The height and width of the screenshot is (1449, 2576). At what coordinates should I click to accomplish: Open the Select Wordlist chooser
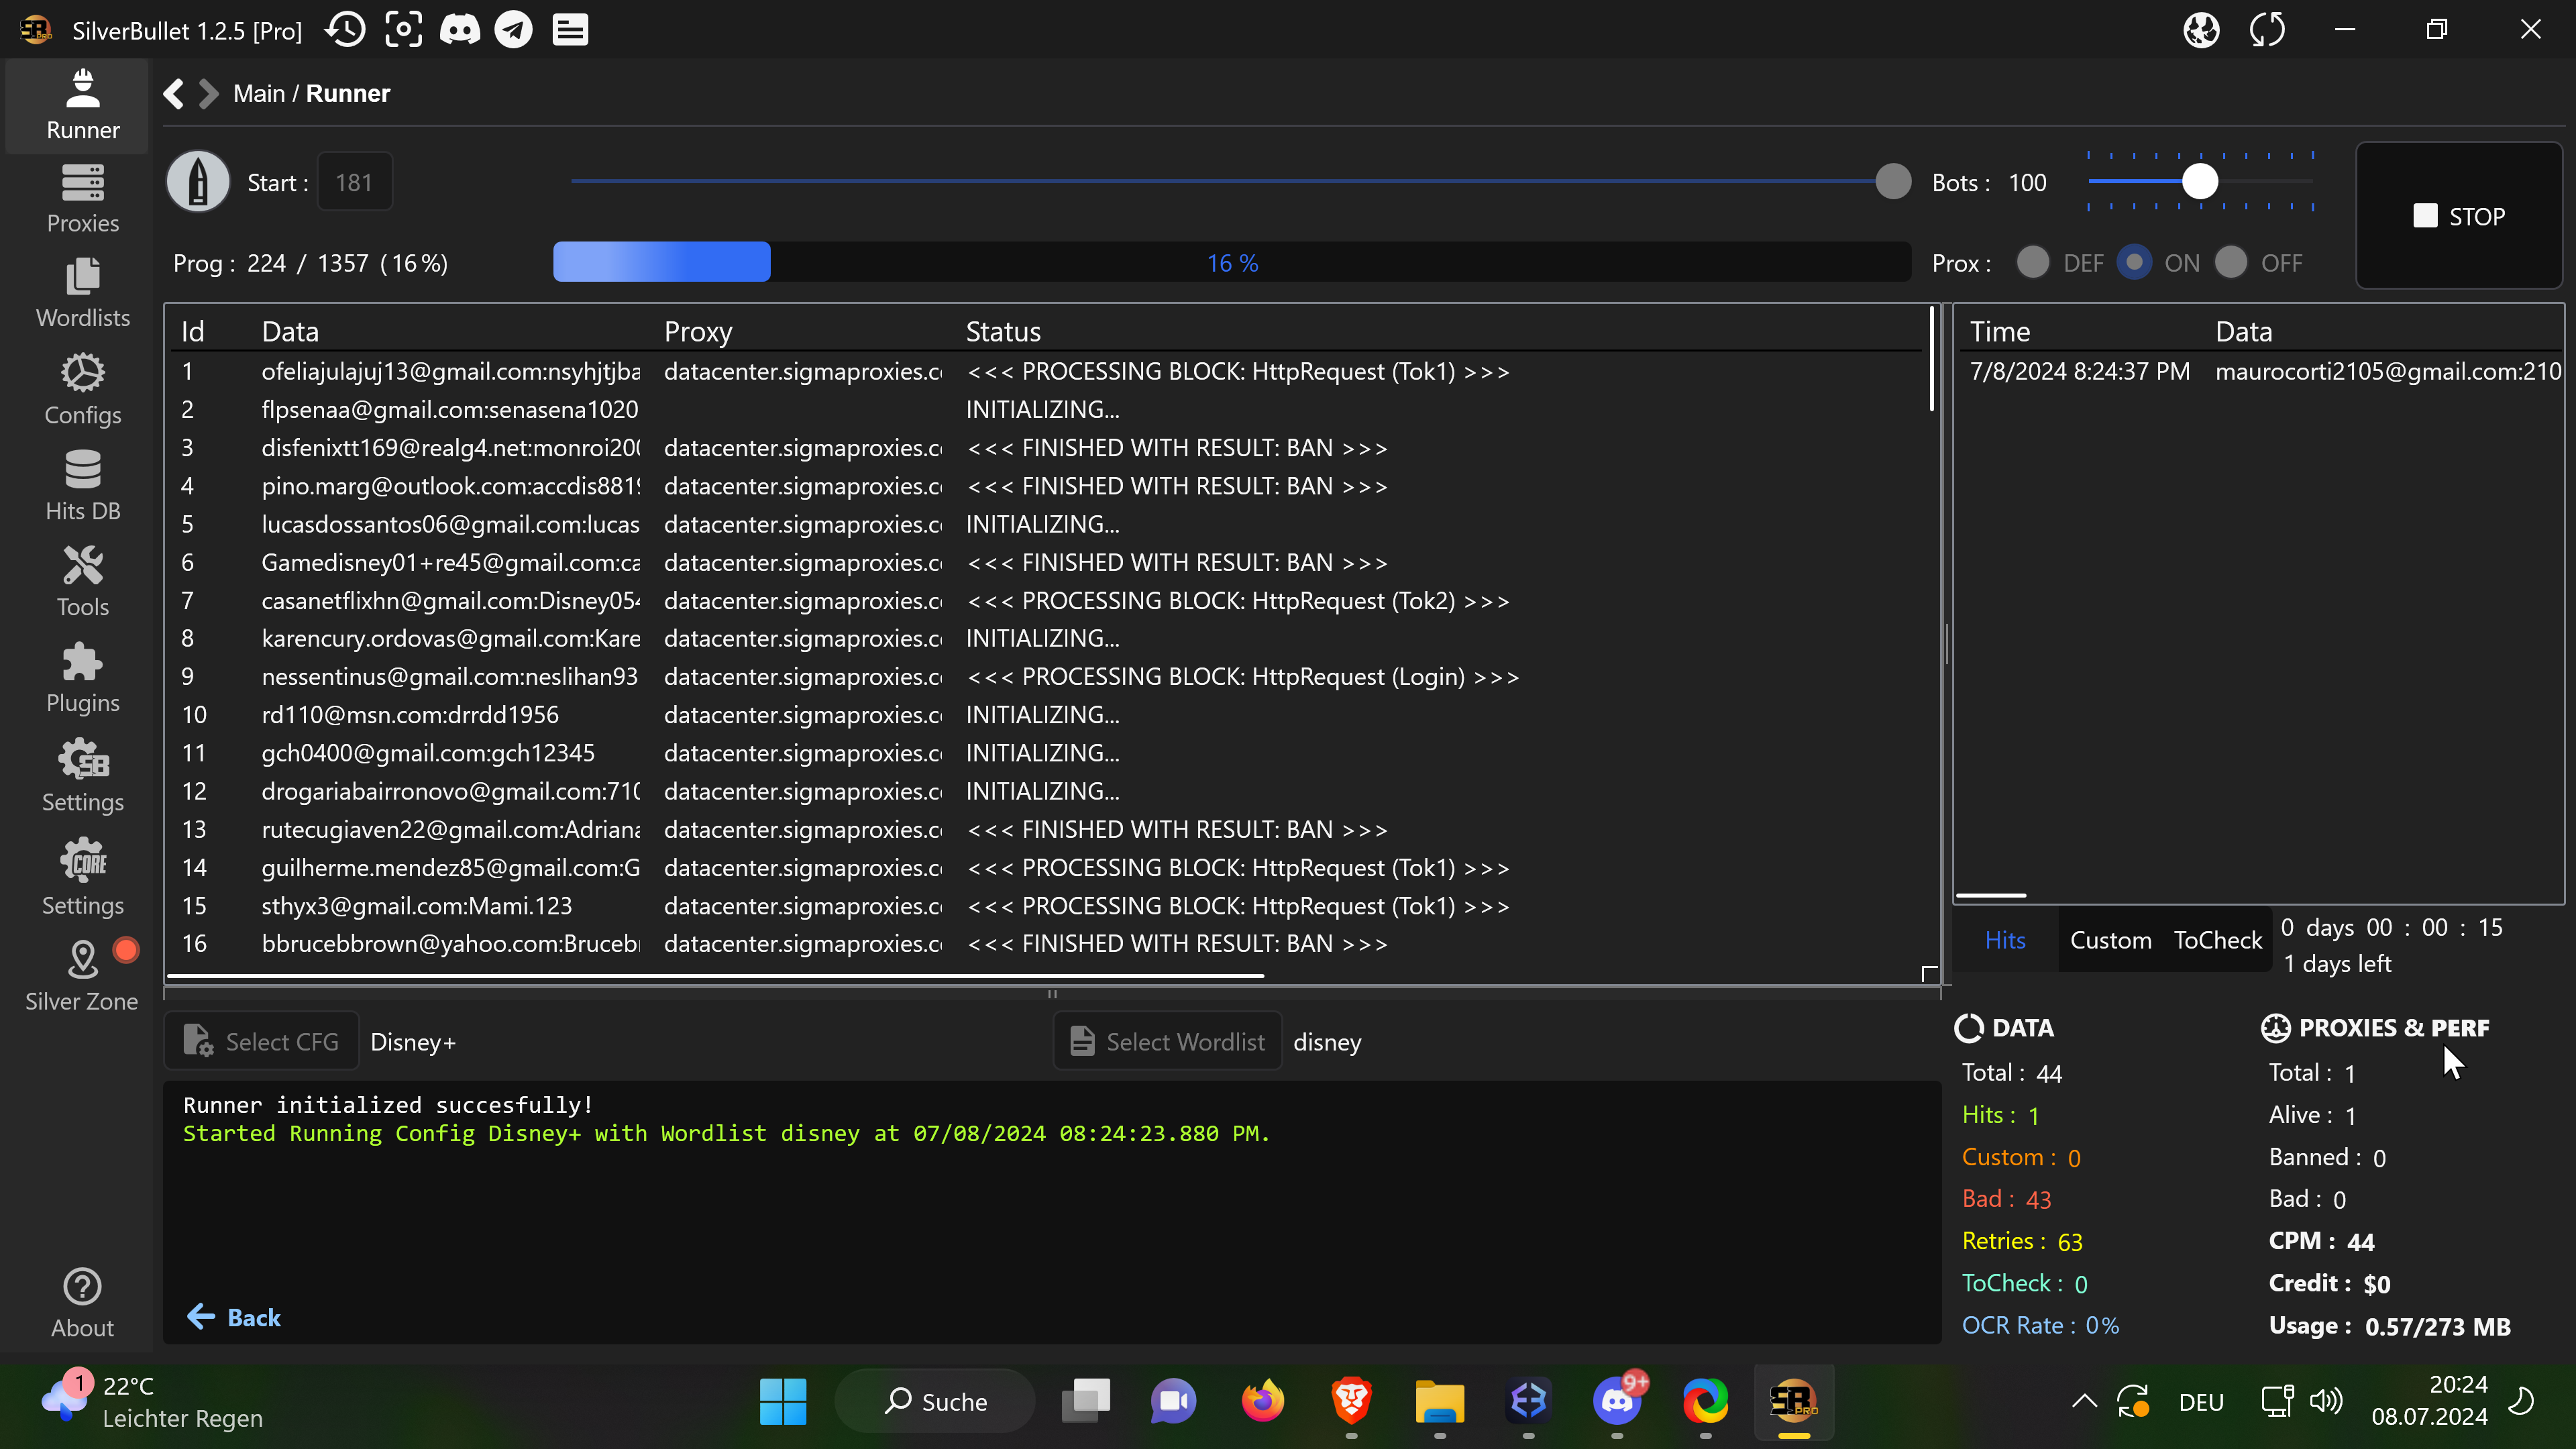(x=1167, y=1042)
